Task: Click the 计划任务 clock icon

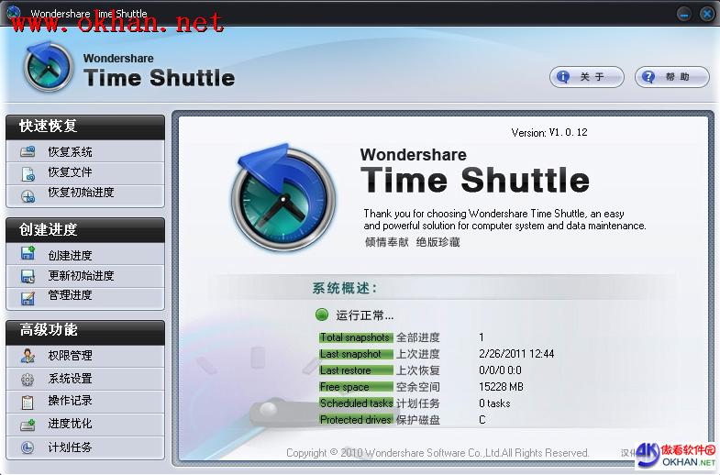Action: pyautogui.click(x=28, y=447)
